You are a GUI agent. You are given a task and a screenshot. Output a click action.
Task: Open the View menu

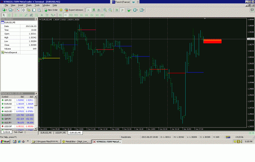pyautogui.click(x=13, y=5)
